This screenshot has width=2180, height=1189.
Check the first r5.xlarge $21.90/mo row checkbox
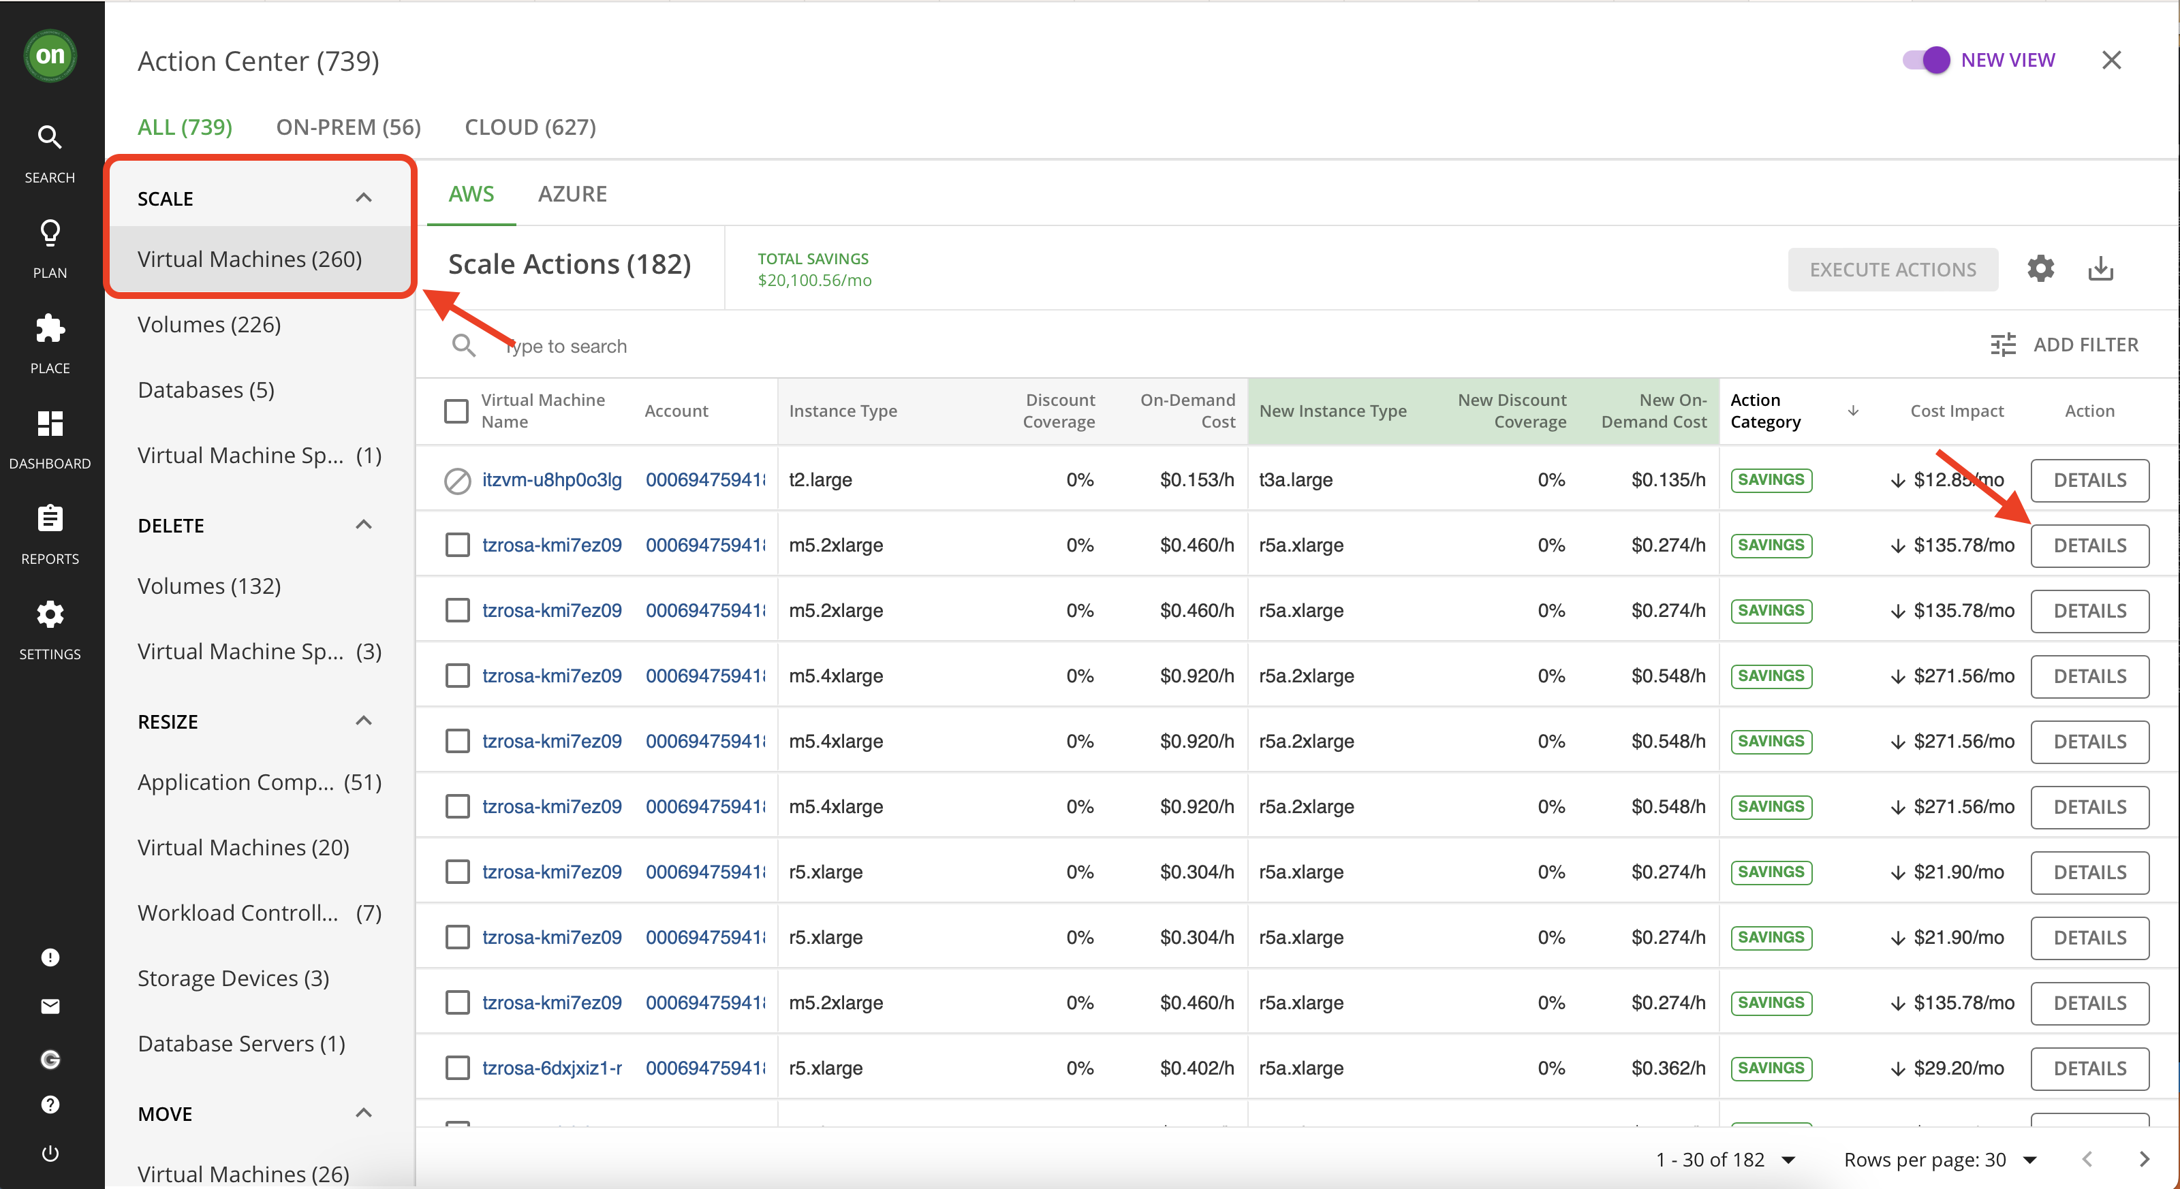click(x=458, y=872)
